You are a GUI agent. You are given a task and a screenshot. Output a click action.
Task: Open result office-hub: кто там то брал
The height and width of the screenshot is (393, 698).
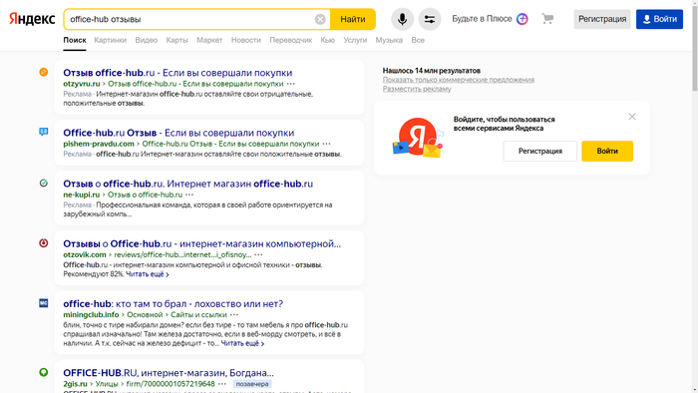tap(174, 304)
